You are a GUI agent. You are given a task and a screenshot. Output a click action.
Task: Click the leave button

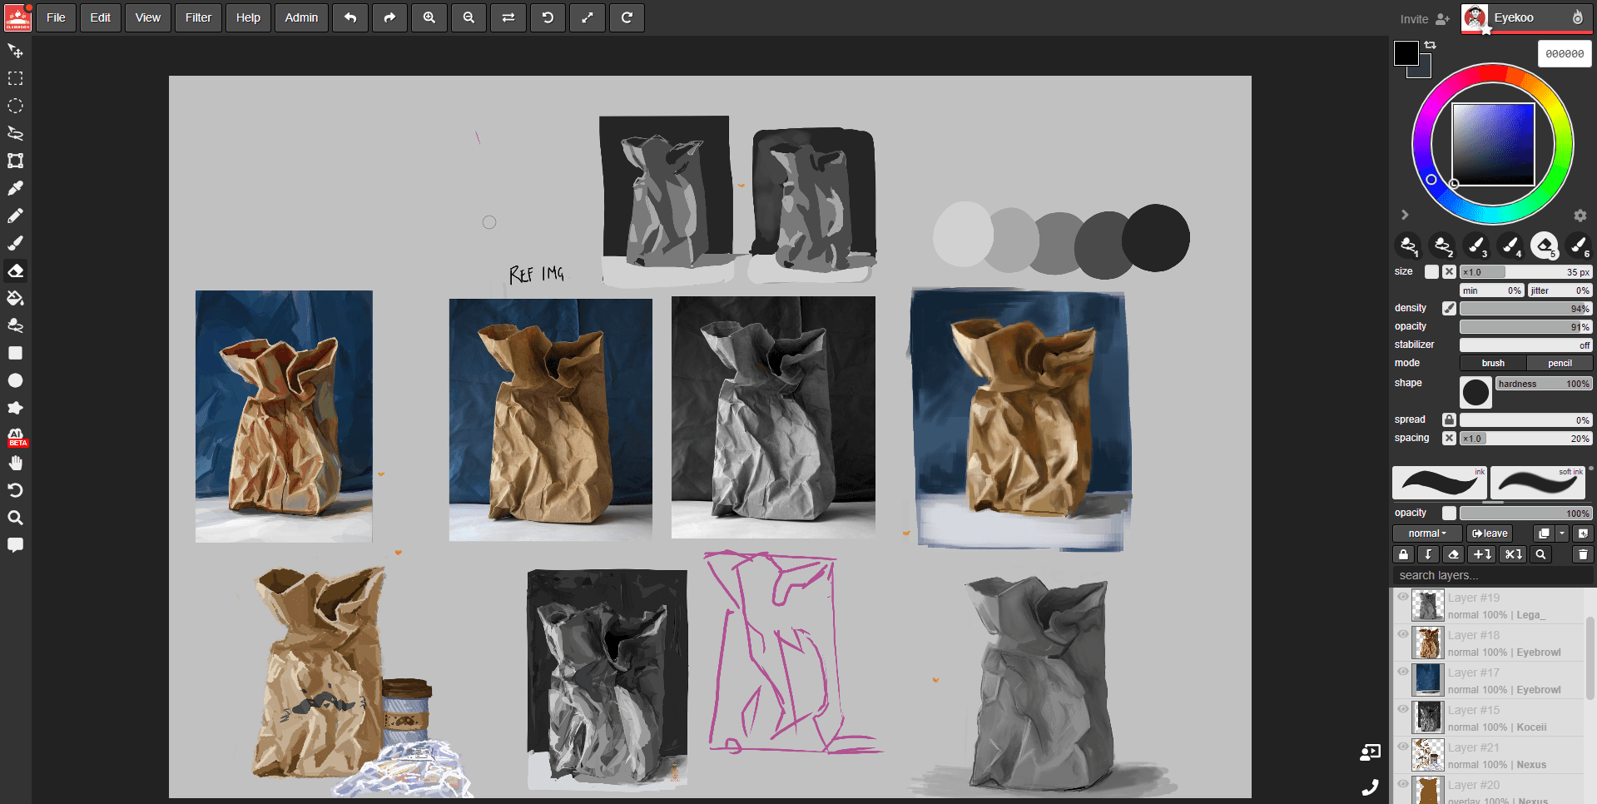(x=1489, y=534)
